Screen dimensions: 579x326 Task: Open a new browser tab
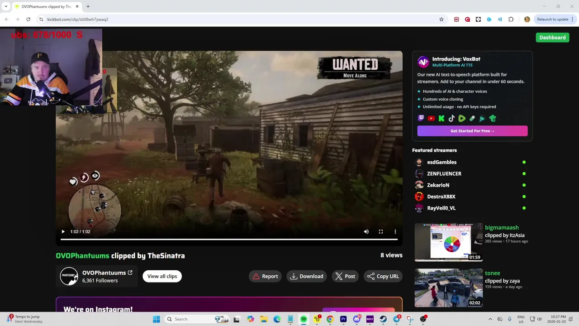[88, 6]
